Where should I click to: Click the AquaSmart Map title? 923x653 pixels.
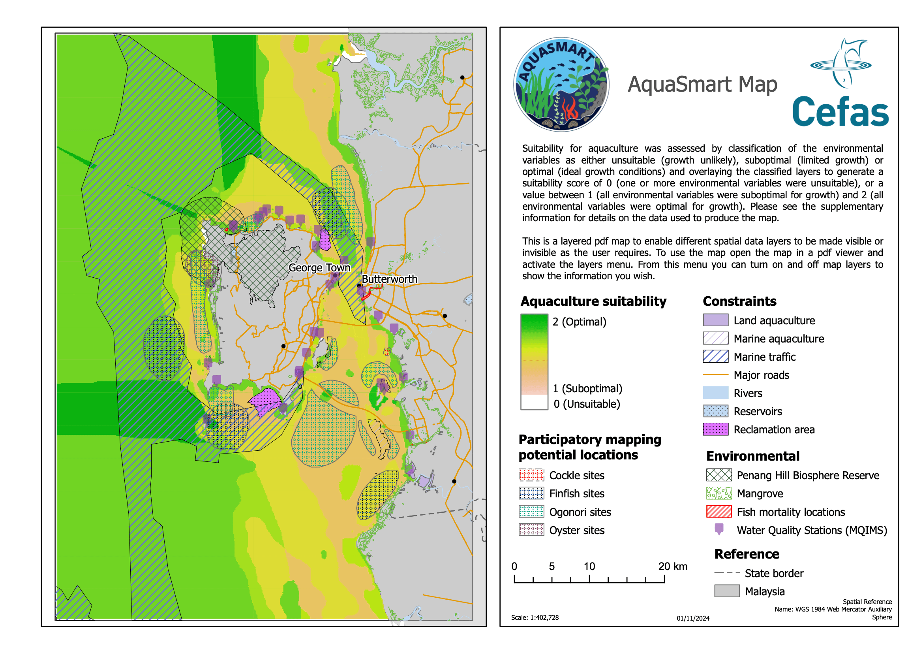tap(702, 85)
